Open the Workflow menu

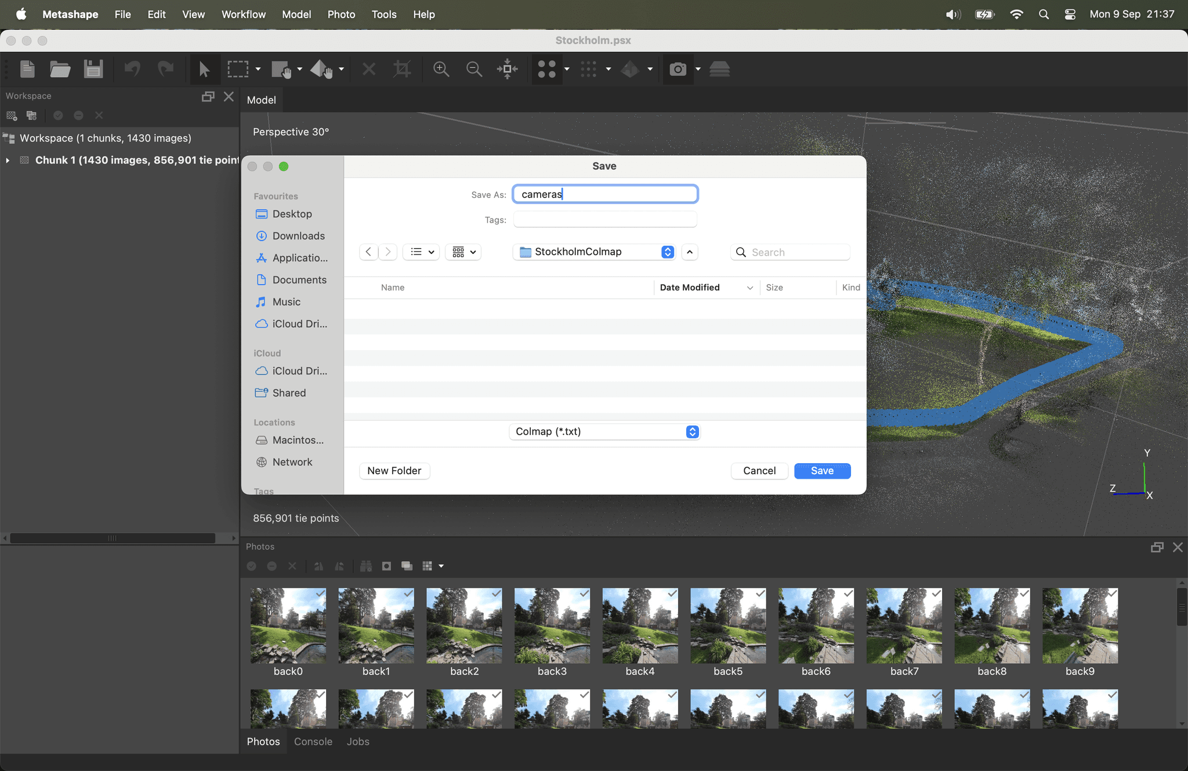[x=243, y=14]
